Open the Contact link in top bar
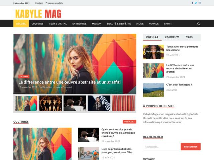Viewport: 214px width, 160px height. pyautogui.click(x=39, y=3)
